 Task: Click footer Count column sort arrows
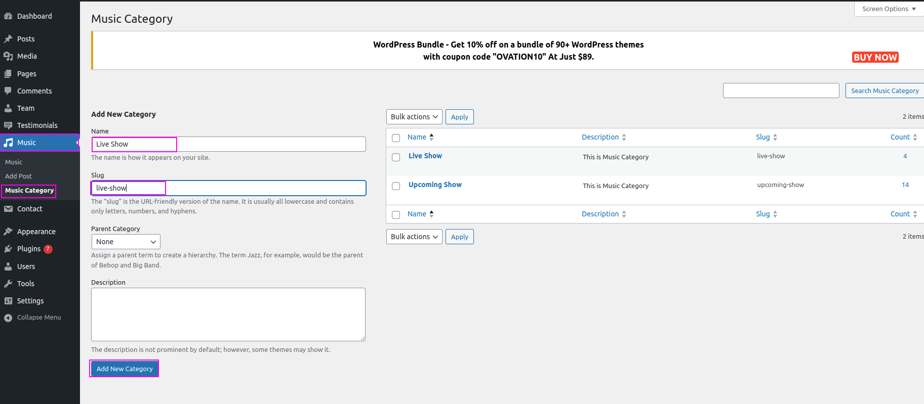coord(915,214)
